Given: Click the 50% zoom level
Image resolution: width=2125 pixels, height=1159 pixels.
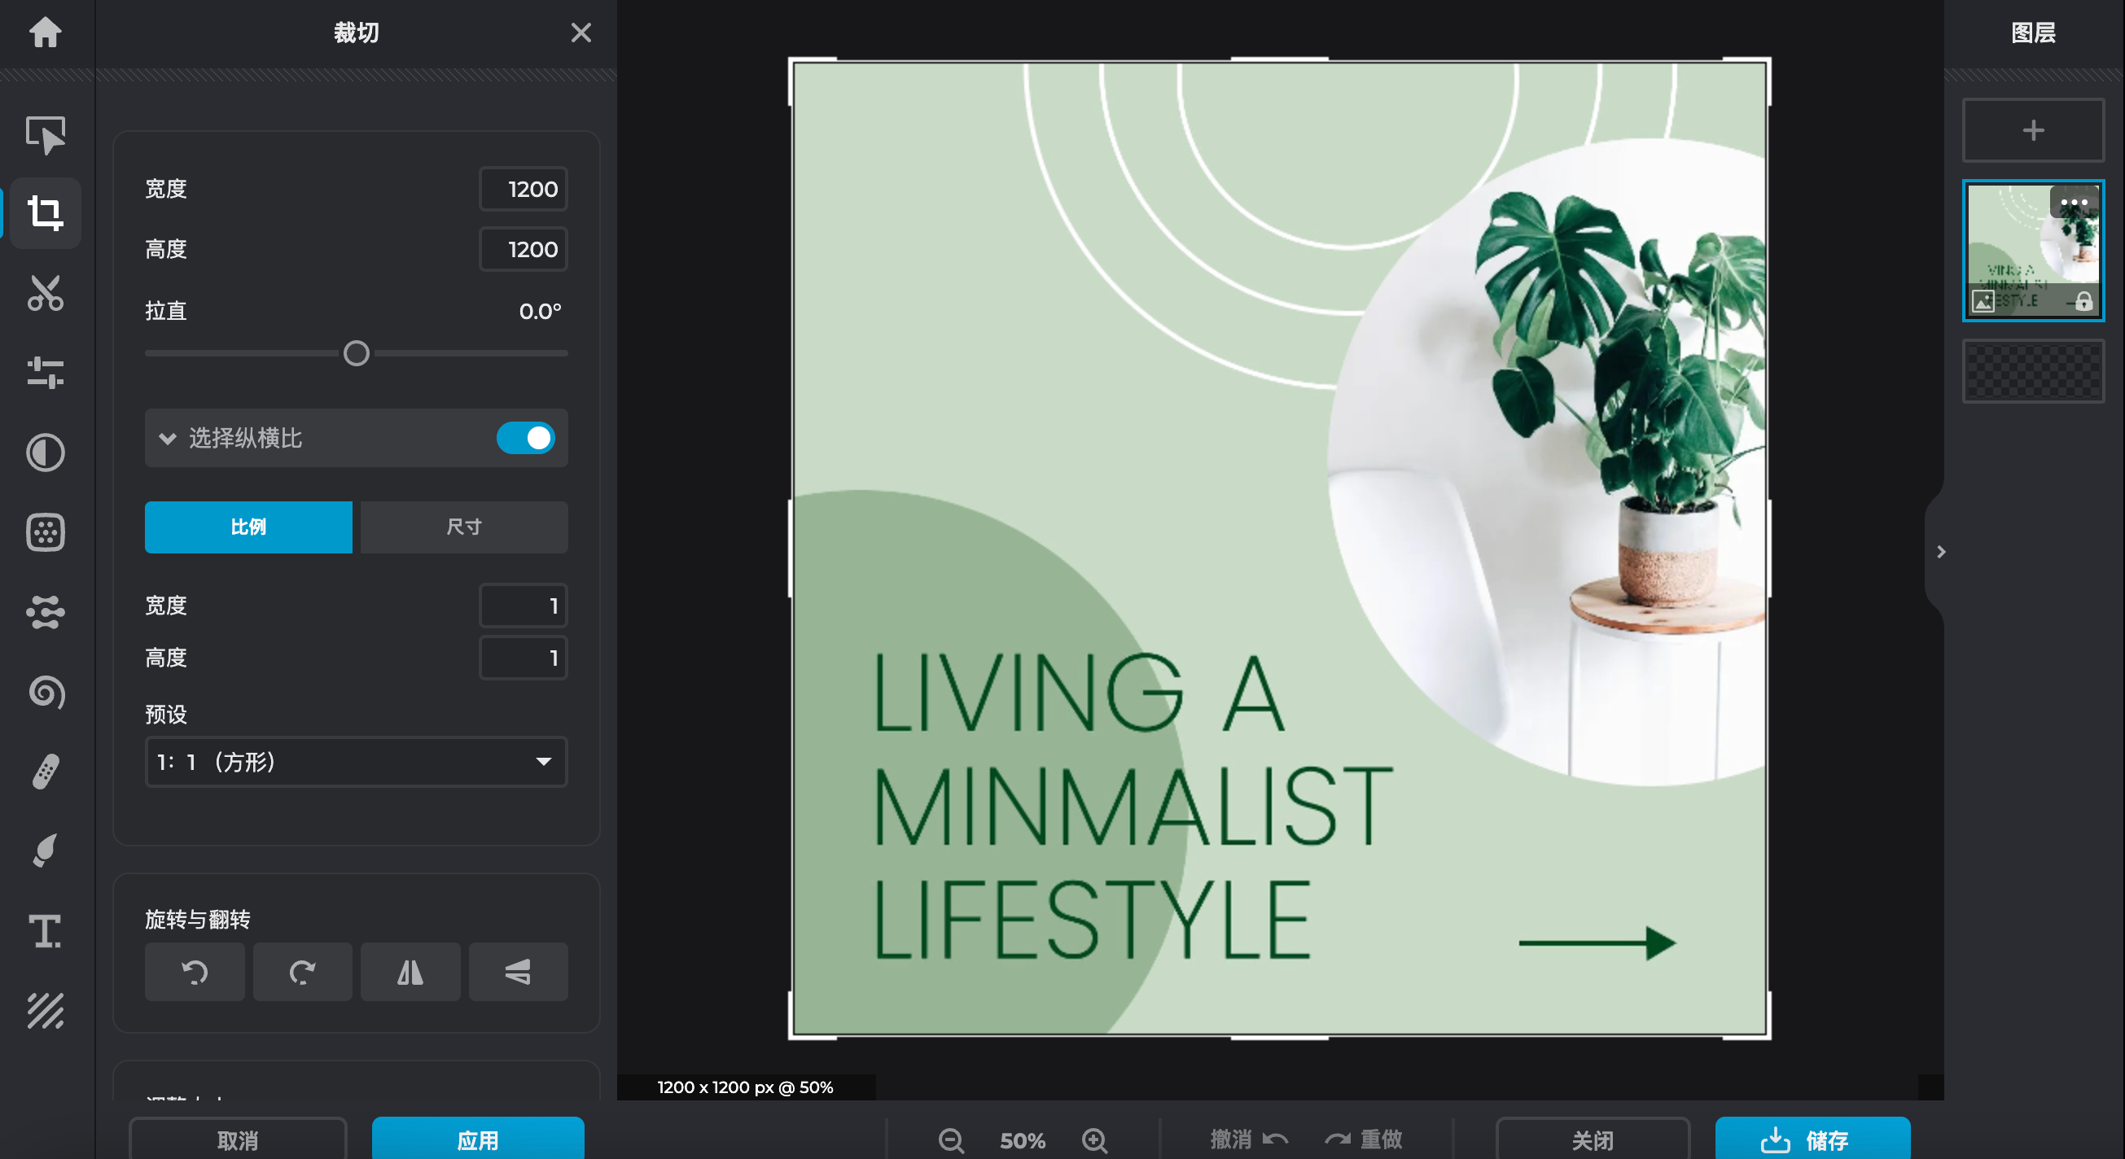Looking at the screenshot, I should click(1022, 1141).
